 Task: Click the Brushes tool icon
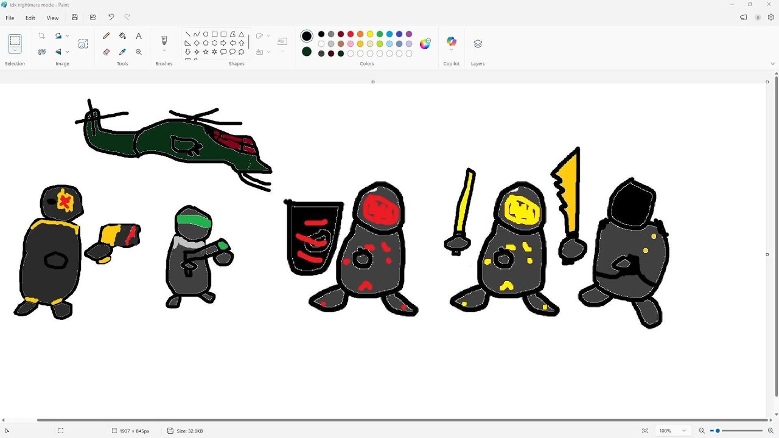(x=164, y=40)
